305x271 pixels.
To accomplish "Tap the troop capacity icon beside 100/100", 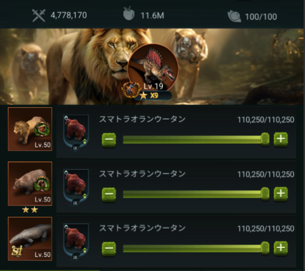I will (x=234, y=16).
